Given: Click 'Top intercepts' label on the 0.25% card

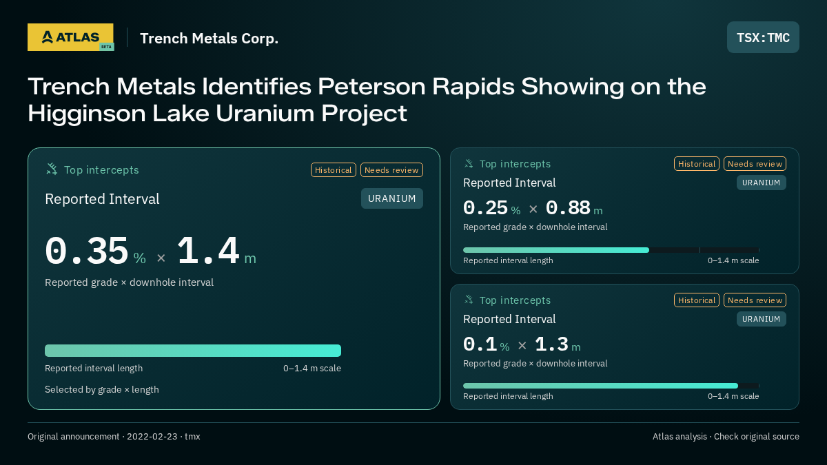Looking at the screenshot, I should [x=515, y=164].
